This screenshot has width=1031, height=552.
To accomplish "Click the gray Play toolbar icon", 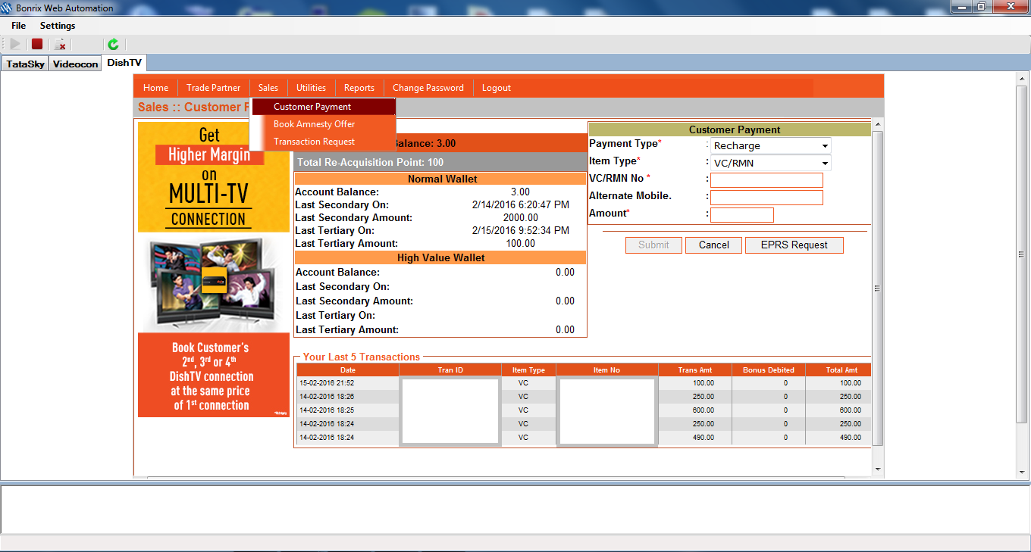I will (x=15, y=45).
